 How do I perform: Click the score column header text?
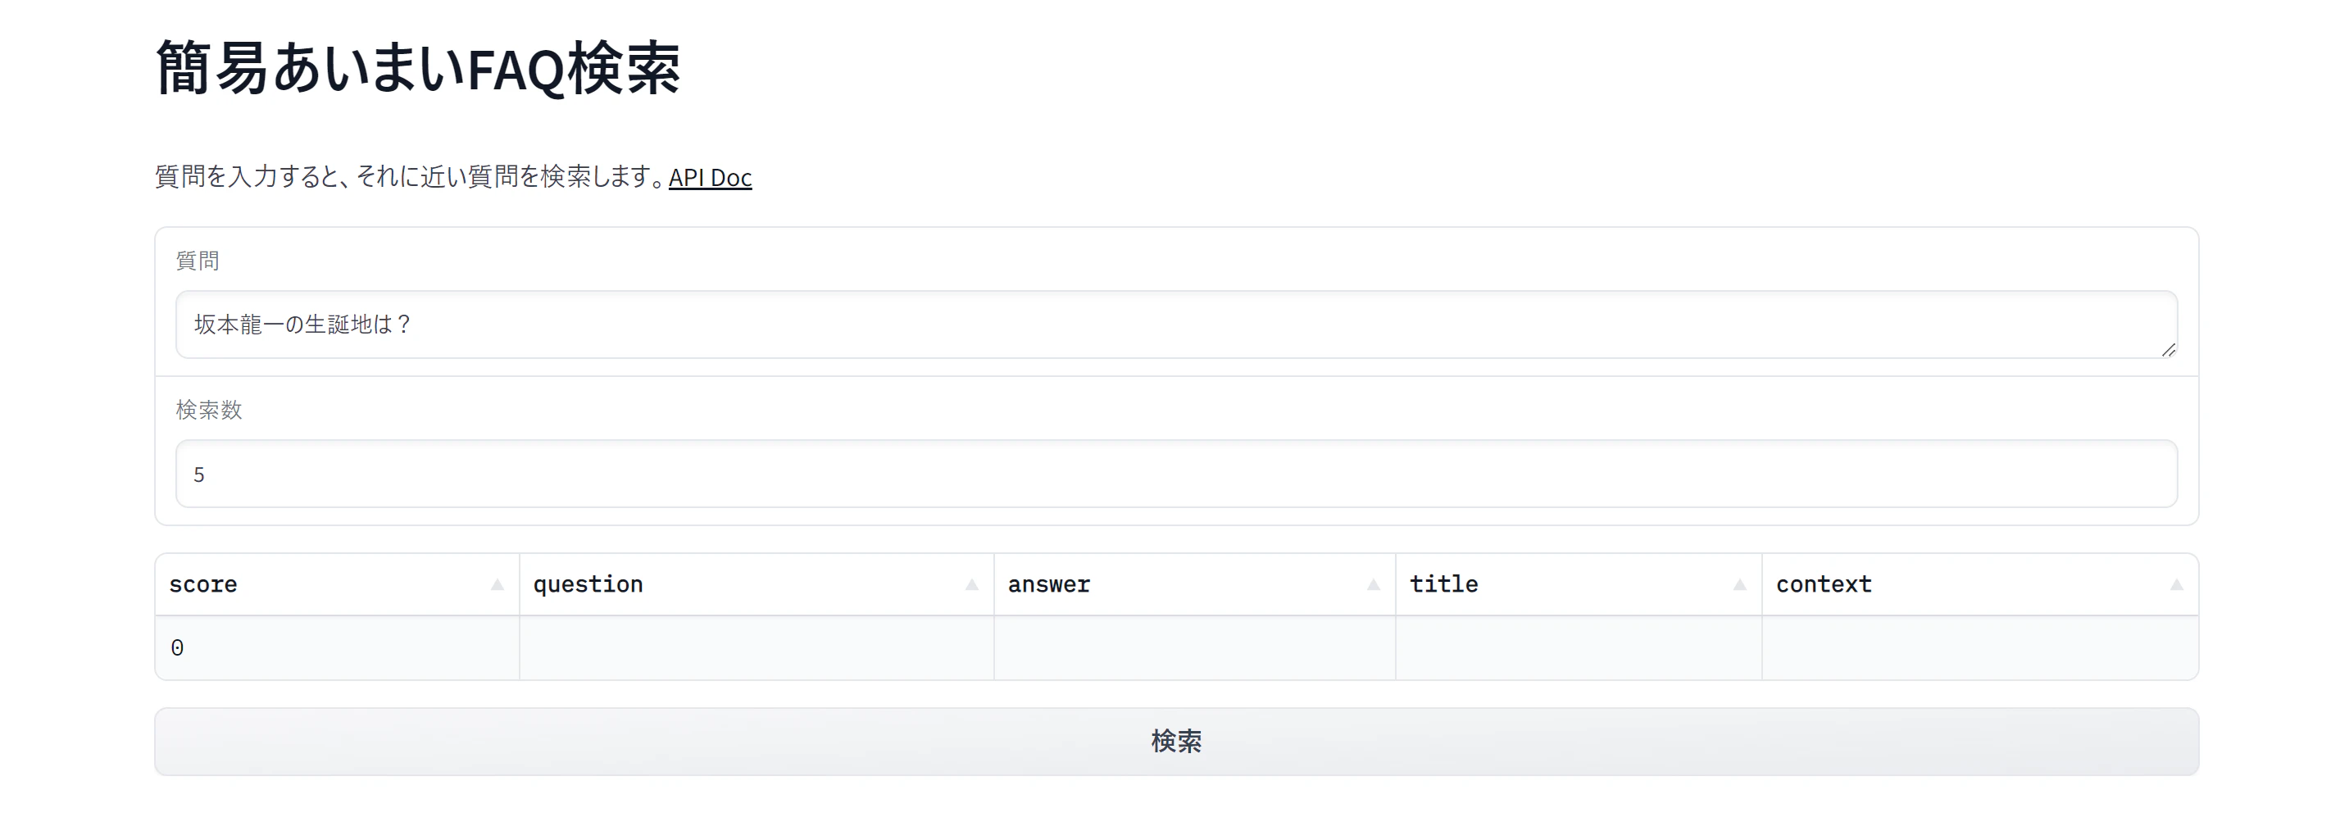pyautogui.click(x=203, y=584)
